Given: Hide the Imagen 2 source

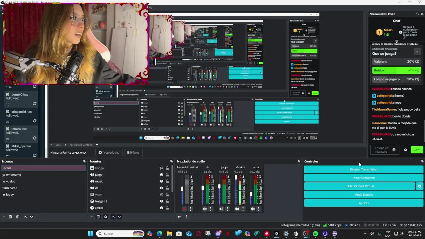Looking at the screenshot, I should [161, 201].
